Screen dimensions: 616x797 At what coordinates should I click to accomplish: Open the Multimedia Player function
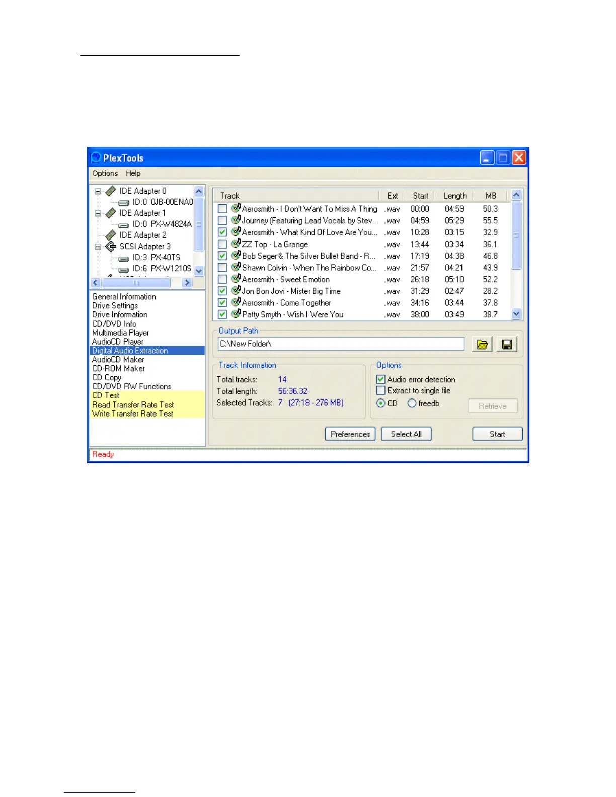[120, 333]
